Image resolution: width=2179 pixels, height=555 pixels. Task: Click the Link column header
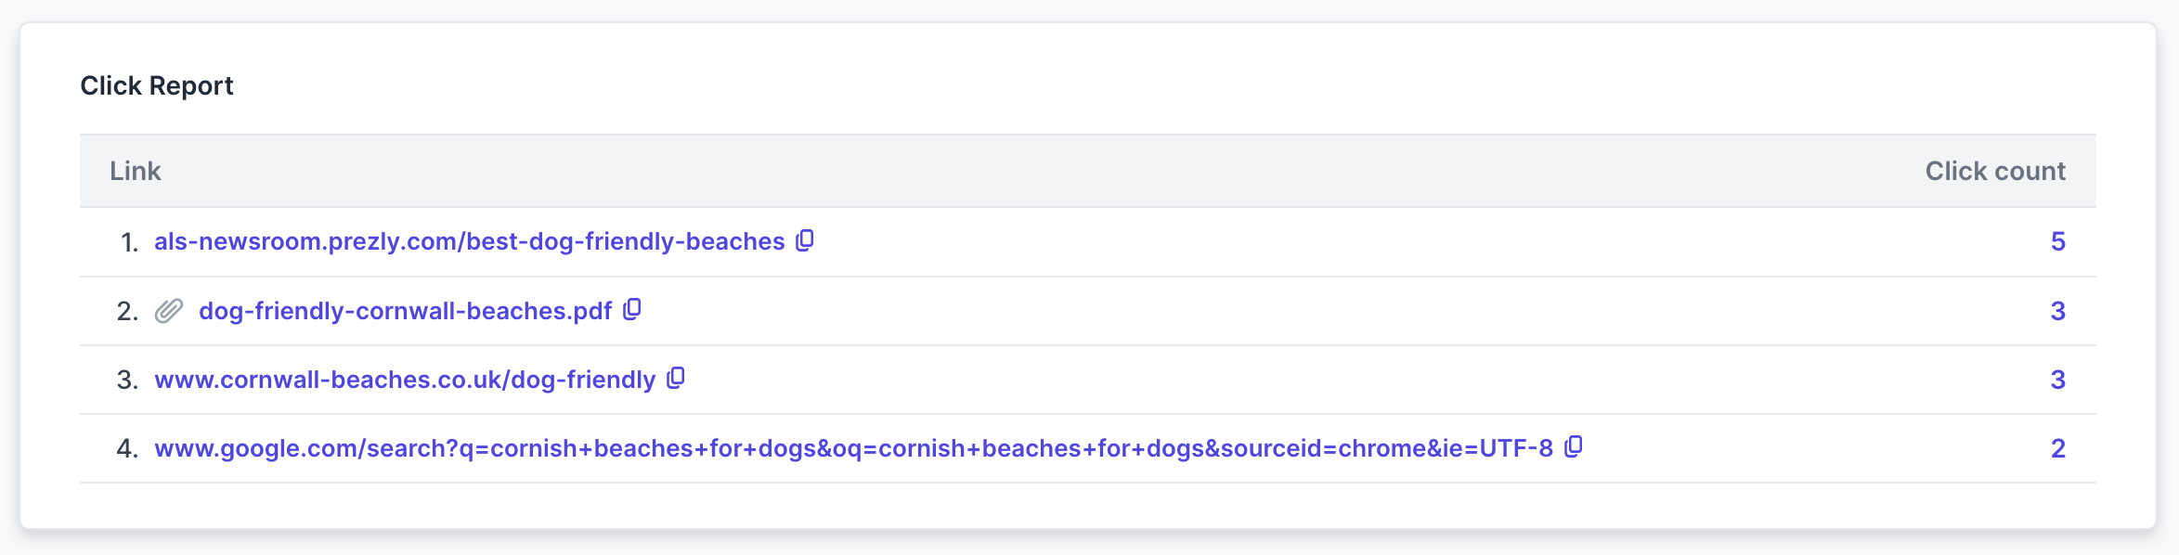(136, 171)
